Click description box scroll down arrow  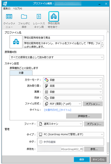(103, 47)
